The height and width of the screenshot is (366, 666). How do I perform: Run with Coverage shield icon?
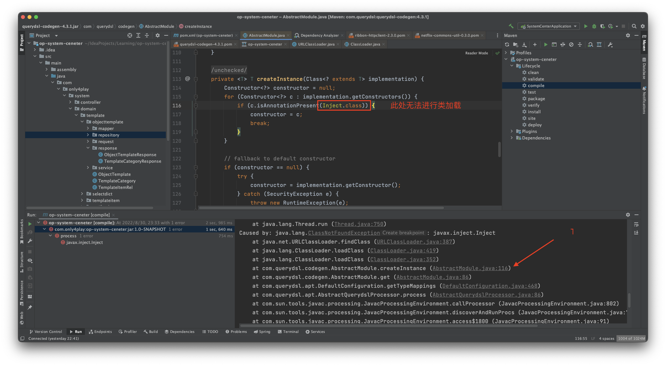pyautogui.click(x=602, y=26)
